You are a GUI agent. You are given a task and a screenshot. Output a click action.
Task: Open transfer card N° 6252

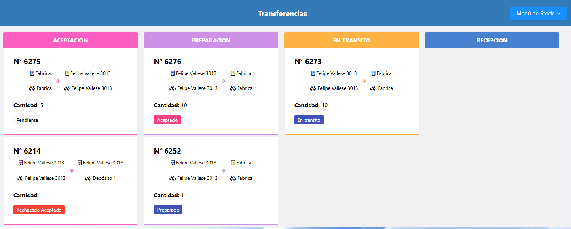click(x=211, y=181)
